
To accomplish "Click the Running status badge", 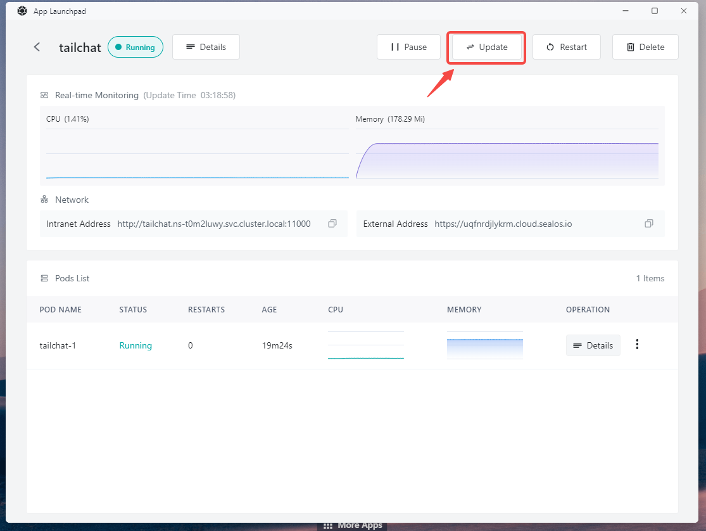I will (136, 47).
